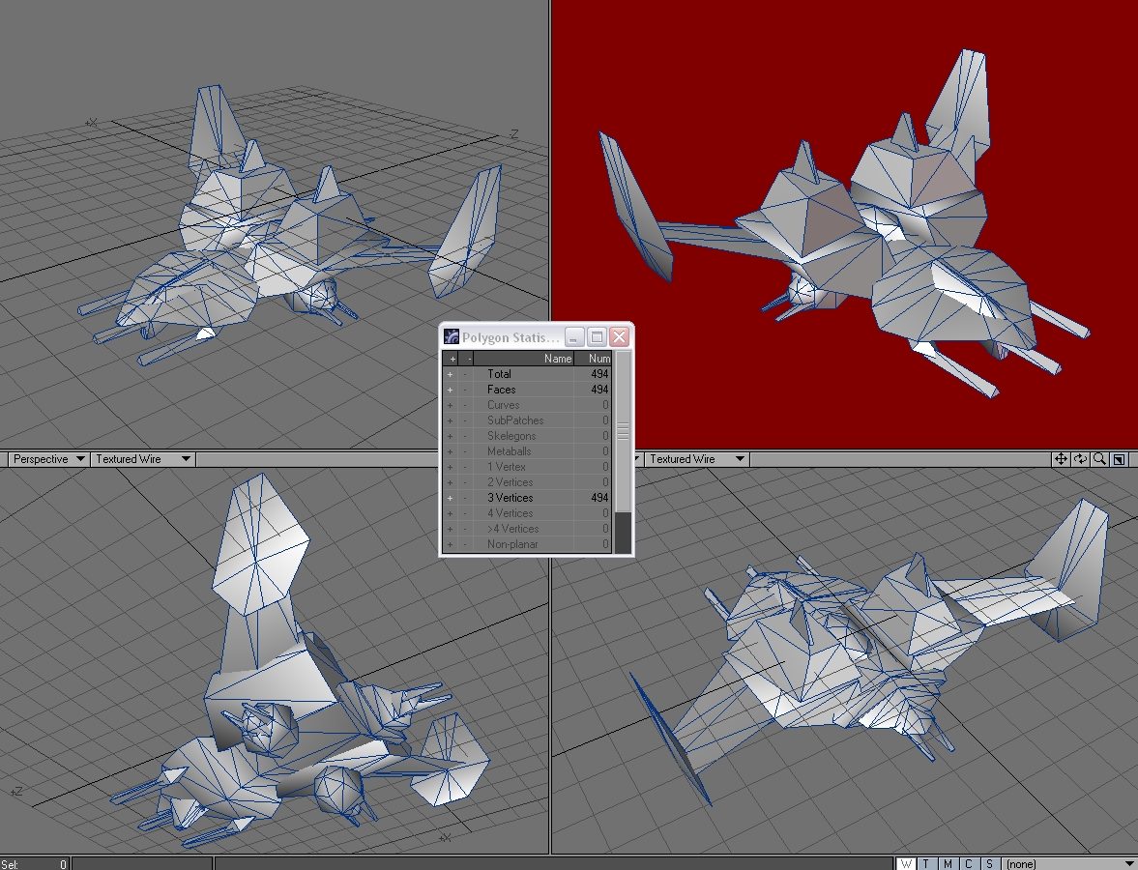Select polygons with plus on 3 Vertices
The image size is (1138, 870).
[451, 498]
